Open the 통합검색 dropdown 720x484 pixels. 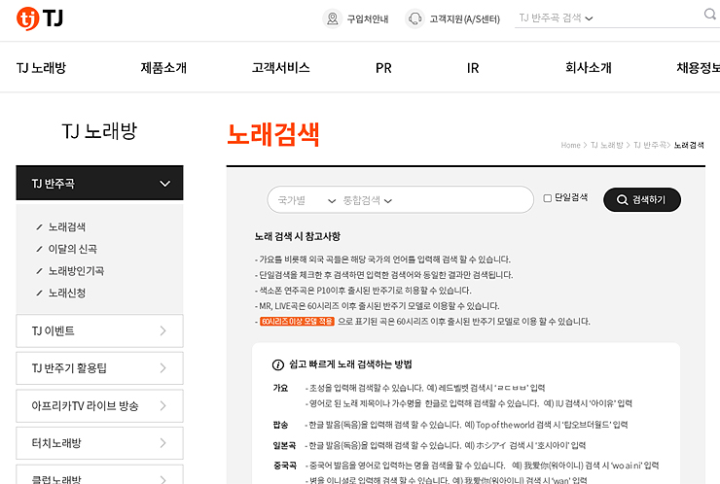368,200
